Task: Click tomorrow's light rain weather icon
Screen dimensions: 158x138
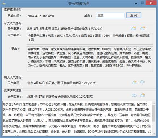Action: pos(142,83)
